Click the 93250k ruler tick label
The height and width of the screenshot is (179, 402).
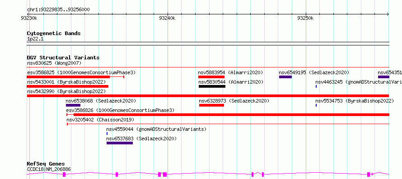point(305,18)
